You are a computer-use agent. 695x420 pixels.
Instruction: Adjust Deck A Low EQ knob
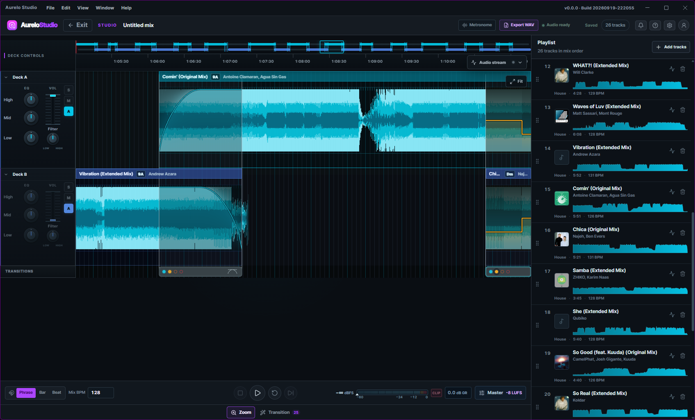point(31,138)
